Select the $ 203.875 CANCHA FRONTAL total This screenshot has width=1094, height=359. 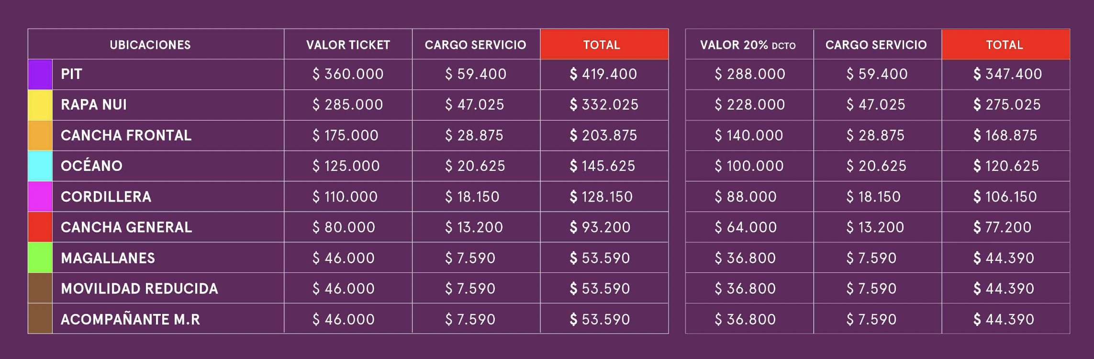[x=603, y=135]
